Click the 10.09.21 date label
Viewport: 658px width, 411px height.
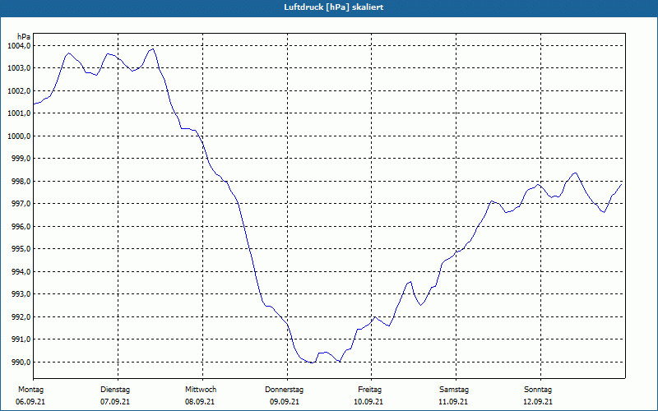[368, 402]
